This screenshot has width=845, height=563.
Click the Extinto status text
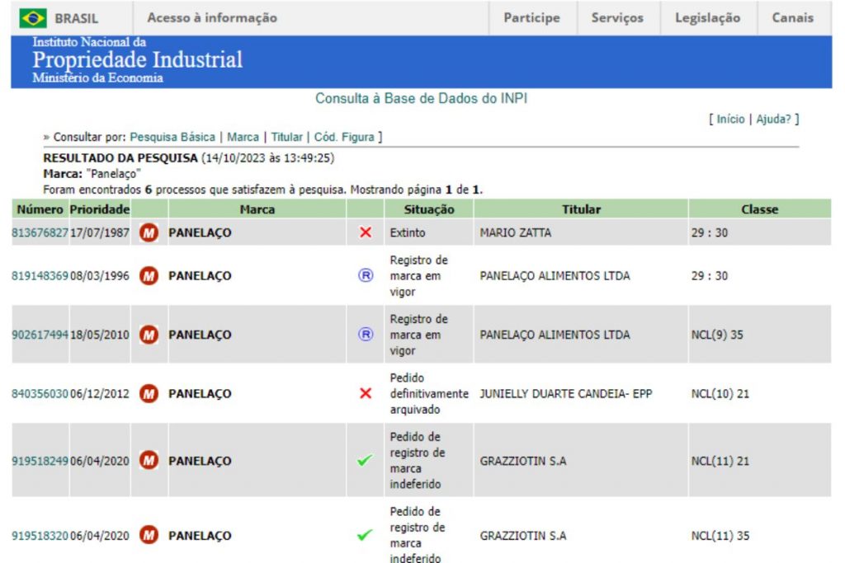(x=408, y=233)
